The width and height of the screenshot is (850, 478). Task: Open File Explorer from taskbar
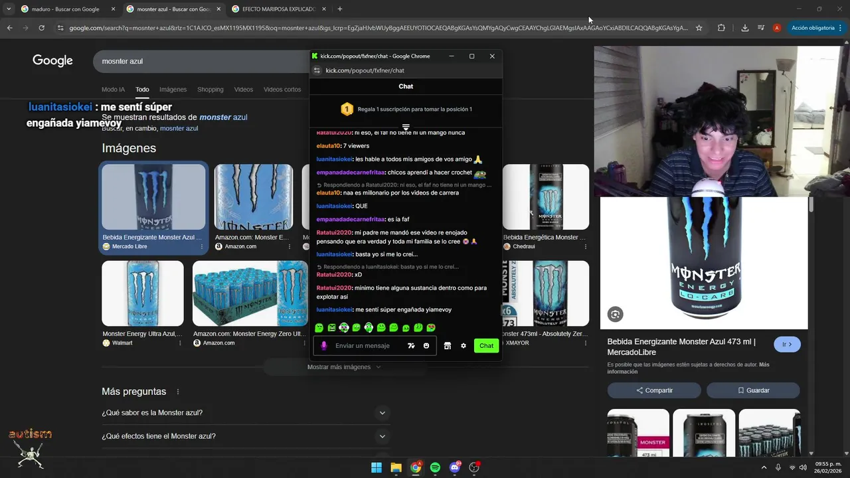coord(396,467)
